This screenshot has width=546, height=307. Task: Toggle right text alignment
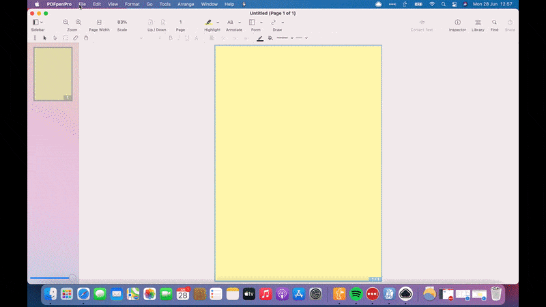coord(235,38)
